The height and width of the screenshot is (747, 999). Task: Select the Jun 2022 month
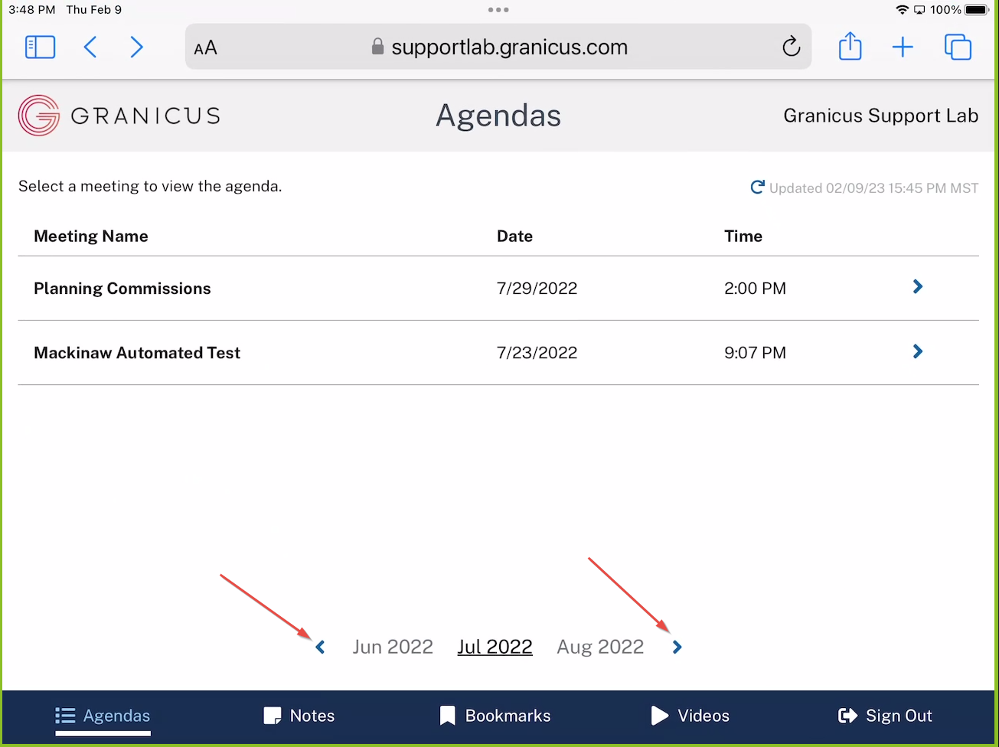393,647
